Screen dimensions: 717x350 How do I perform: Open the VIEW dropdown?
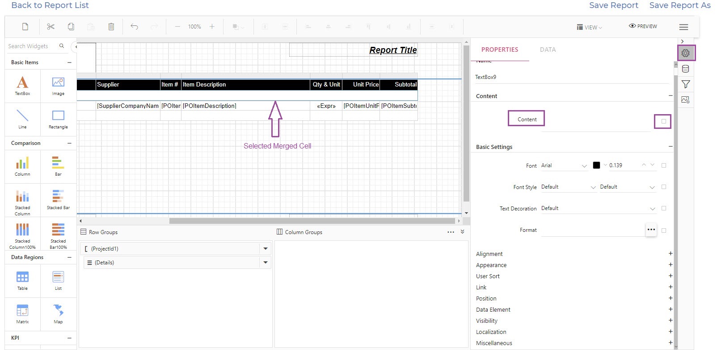tap(590, 27)
